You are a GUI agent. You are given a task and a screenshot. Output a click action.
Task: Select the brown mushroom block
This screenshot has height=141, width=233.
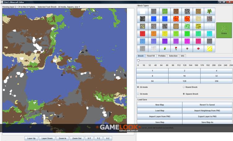pos(187,49)
